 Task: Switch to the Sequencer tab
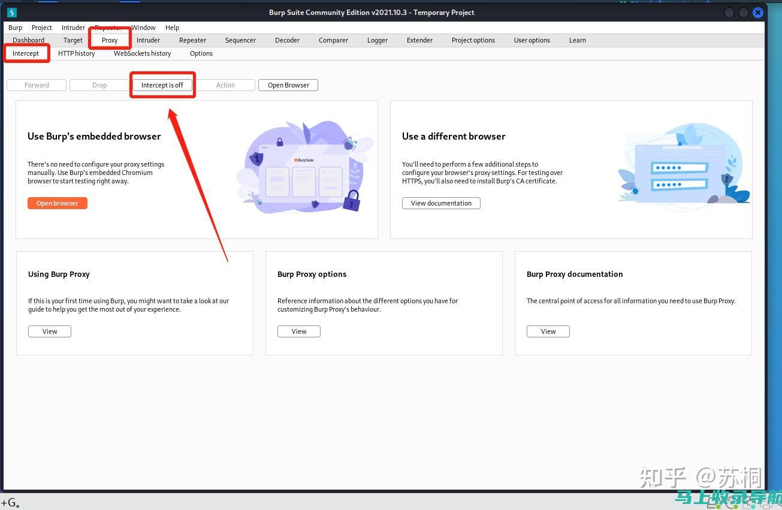(240, 40)
